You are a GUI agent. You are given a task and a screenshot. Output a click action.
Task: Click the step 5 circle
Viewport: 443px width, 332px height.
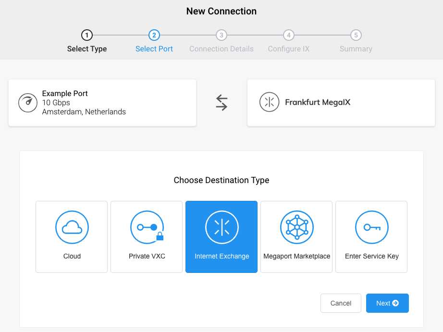[x=356, y=36]
